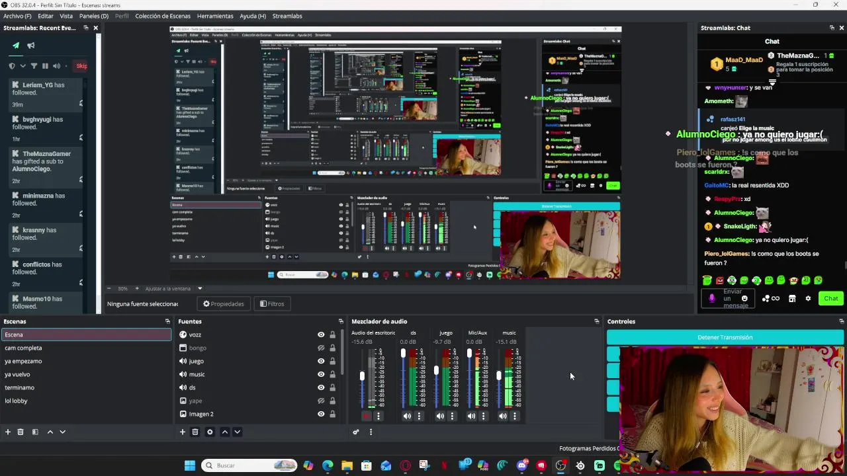Pause the Recent Events alert queue
847x476 pixels.
point(45,66)
